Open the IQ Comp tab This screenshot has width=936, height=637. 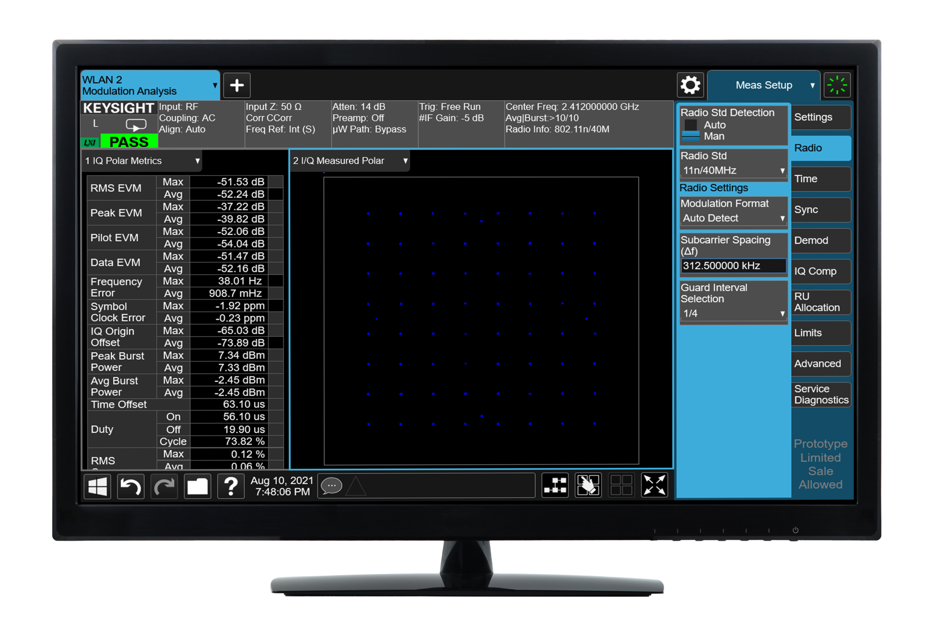[820, 271]
